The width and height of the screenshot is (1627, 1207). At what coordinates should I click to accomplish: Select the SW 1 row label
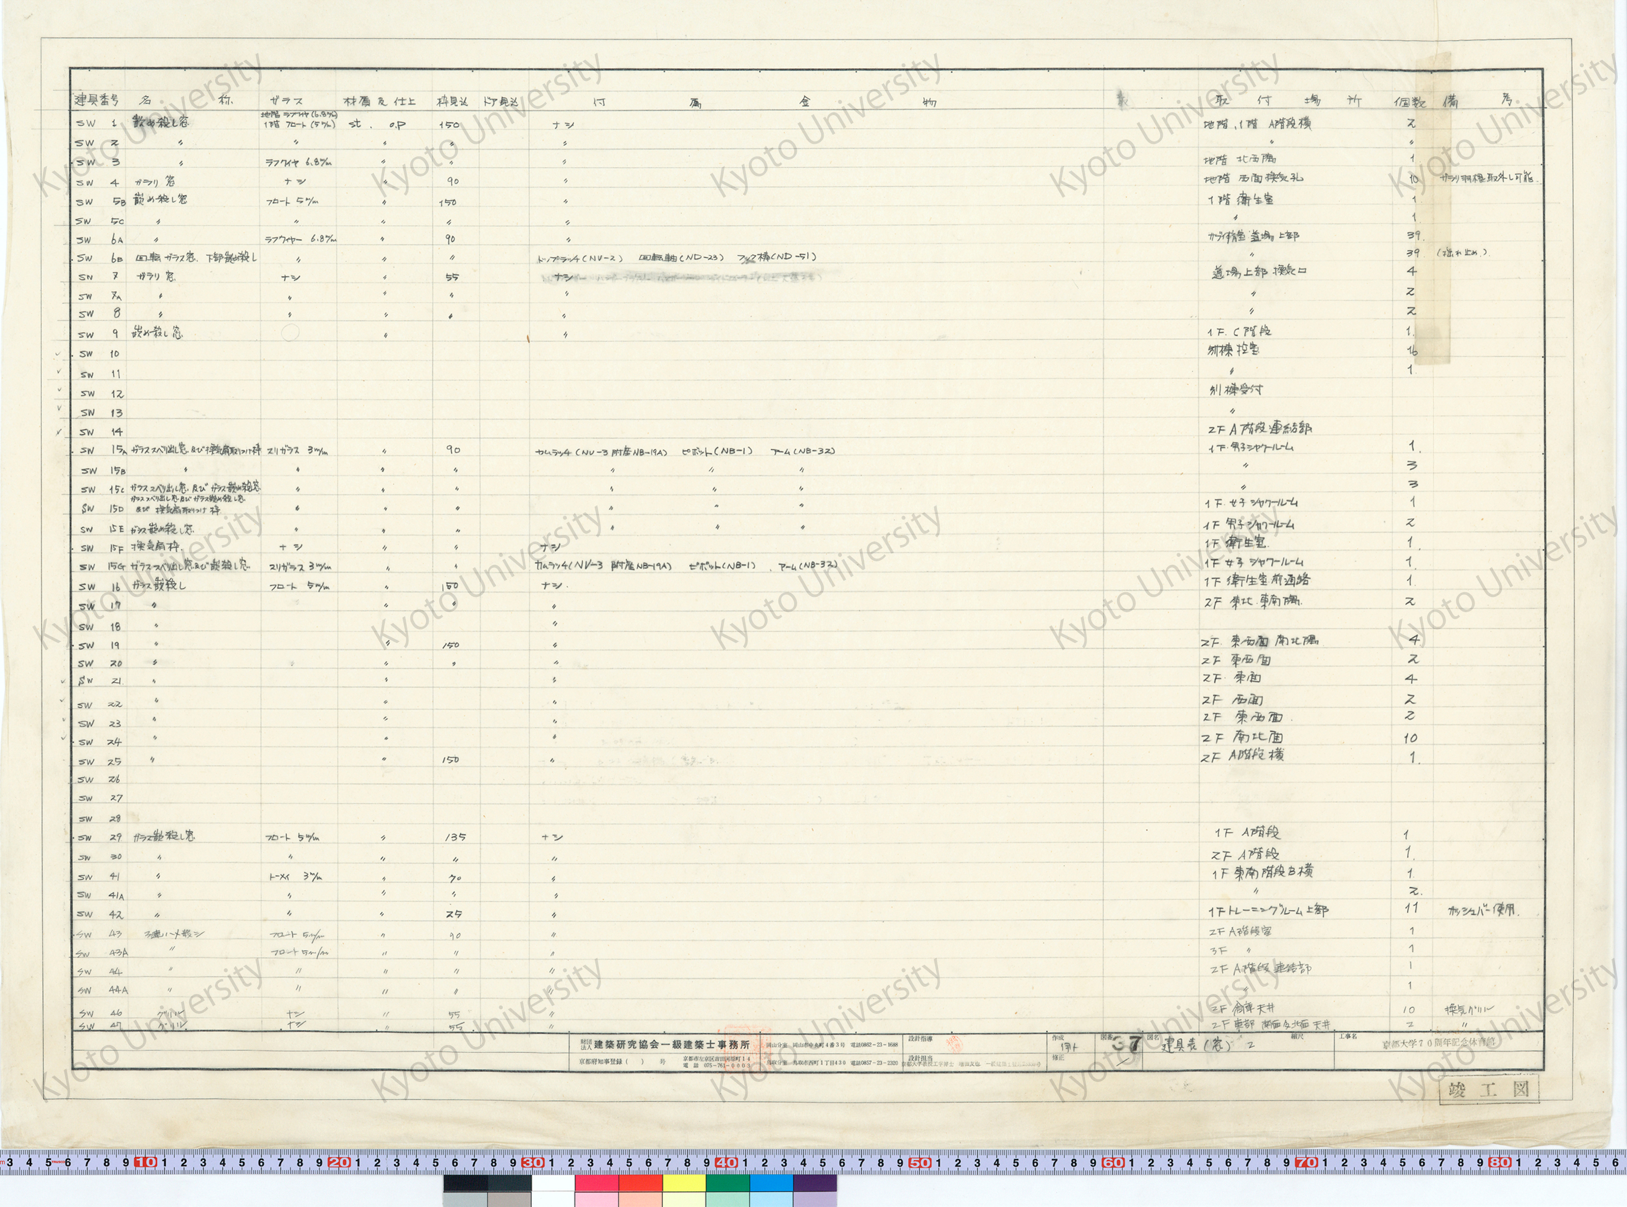tap(97, 123)
